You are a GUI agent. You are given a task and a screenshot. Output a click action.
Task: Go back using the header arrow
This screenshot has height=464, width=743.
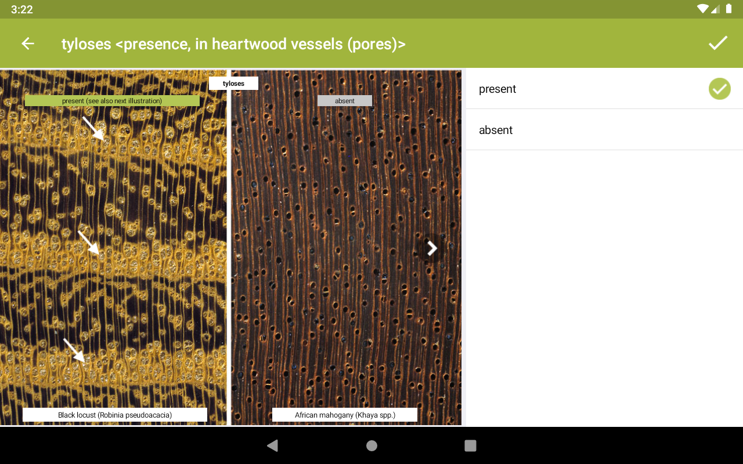(x=28, y=43)
